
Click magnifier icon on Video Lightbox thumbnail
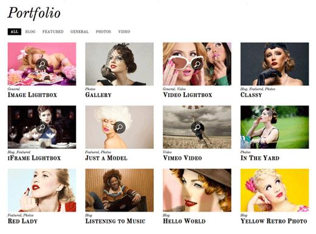point(197,64)
